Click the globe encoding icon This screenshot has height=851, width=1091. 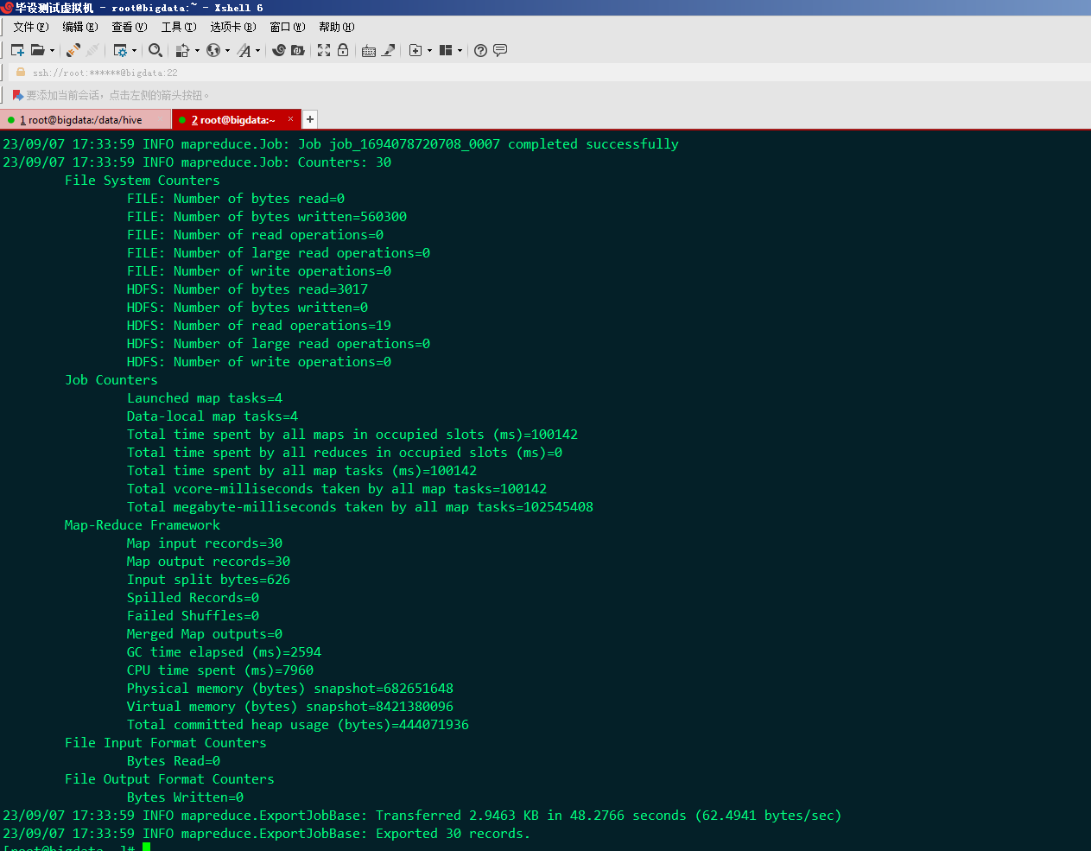coord(212,50)
